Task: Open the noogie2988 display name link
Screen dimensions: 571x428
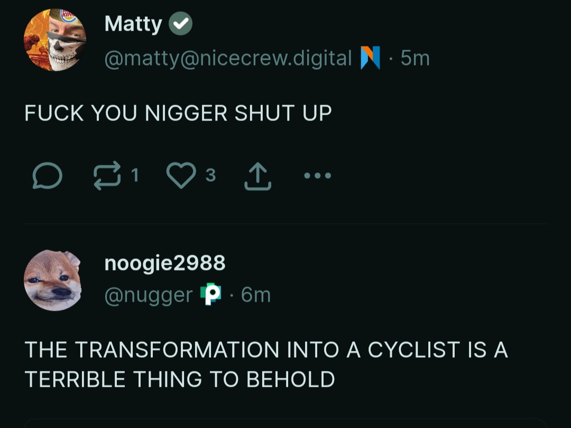Action: click(x=165, y=262)
